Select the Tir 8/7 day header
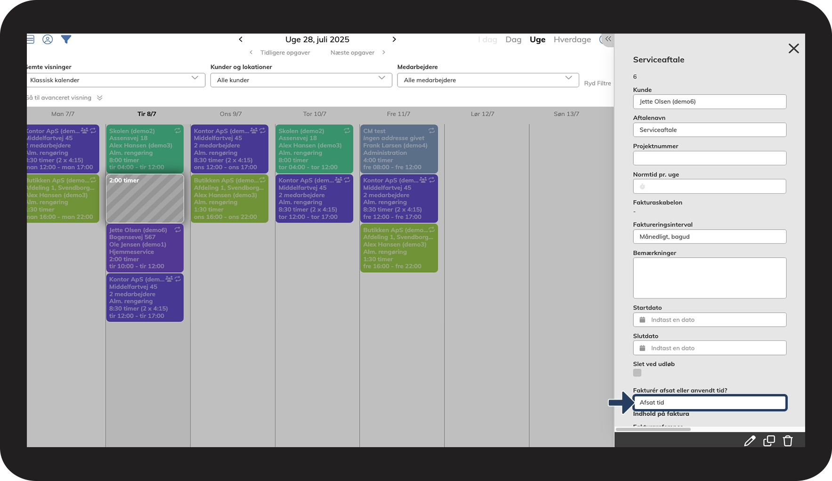The height and width of the screenshot is (481, 832). click(147, 114)
